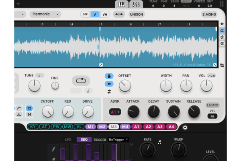Open the keyboard view icon
This screenshot has width=241, height=161.
pos(121,4)
